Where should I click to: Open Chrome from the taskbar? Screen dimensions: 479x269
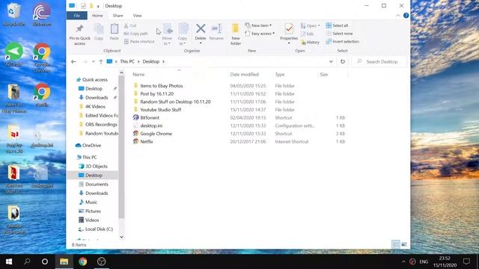83,262
